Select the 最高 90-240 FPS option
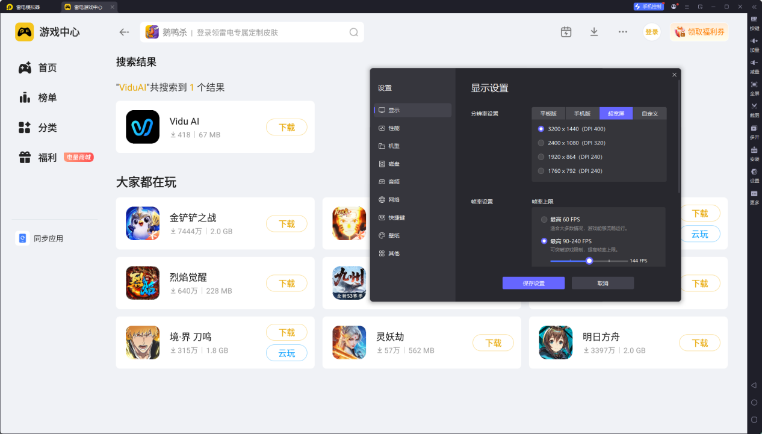 pyautogui.click(x=566, y=241)
